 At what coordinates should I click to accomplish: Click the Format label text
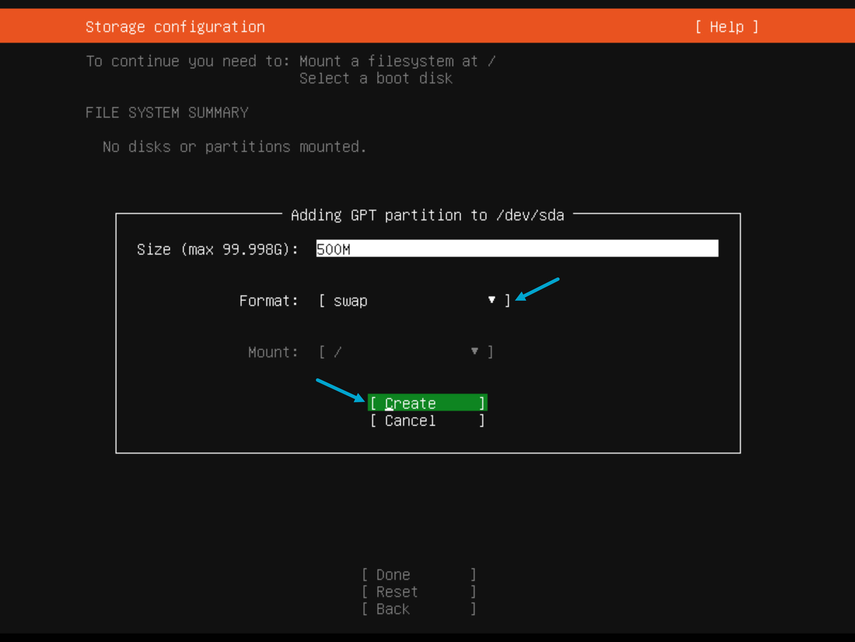pos(268,301)
